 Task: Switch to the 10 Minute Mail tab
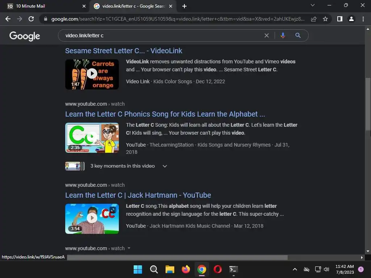pos(45,6)
